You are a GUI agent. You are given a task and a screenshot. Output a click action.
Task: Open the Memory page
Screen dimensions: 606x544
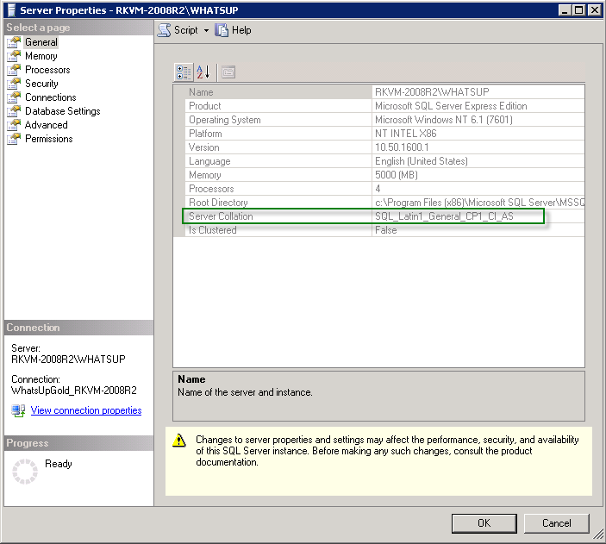pyautogui.click(x=41, y=56)
